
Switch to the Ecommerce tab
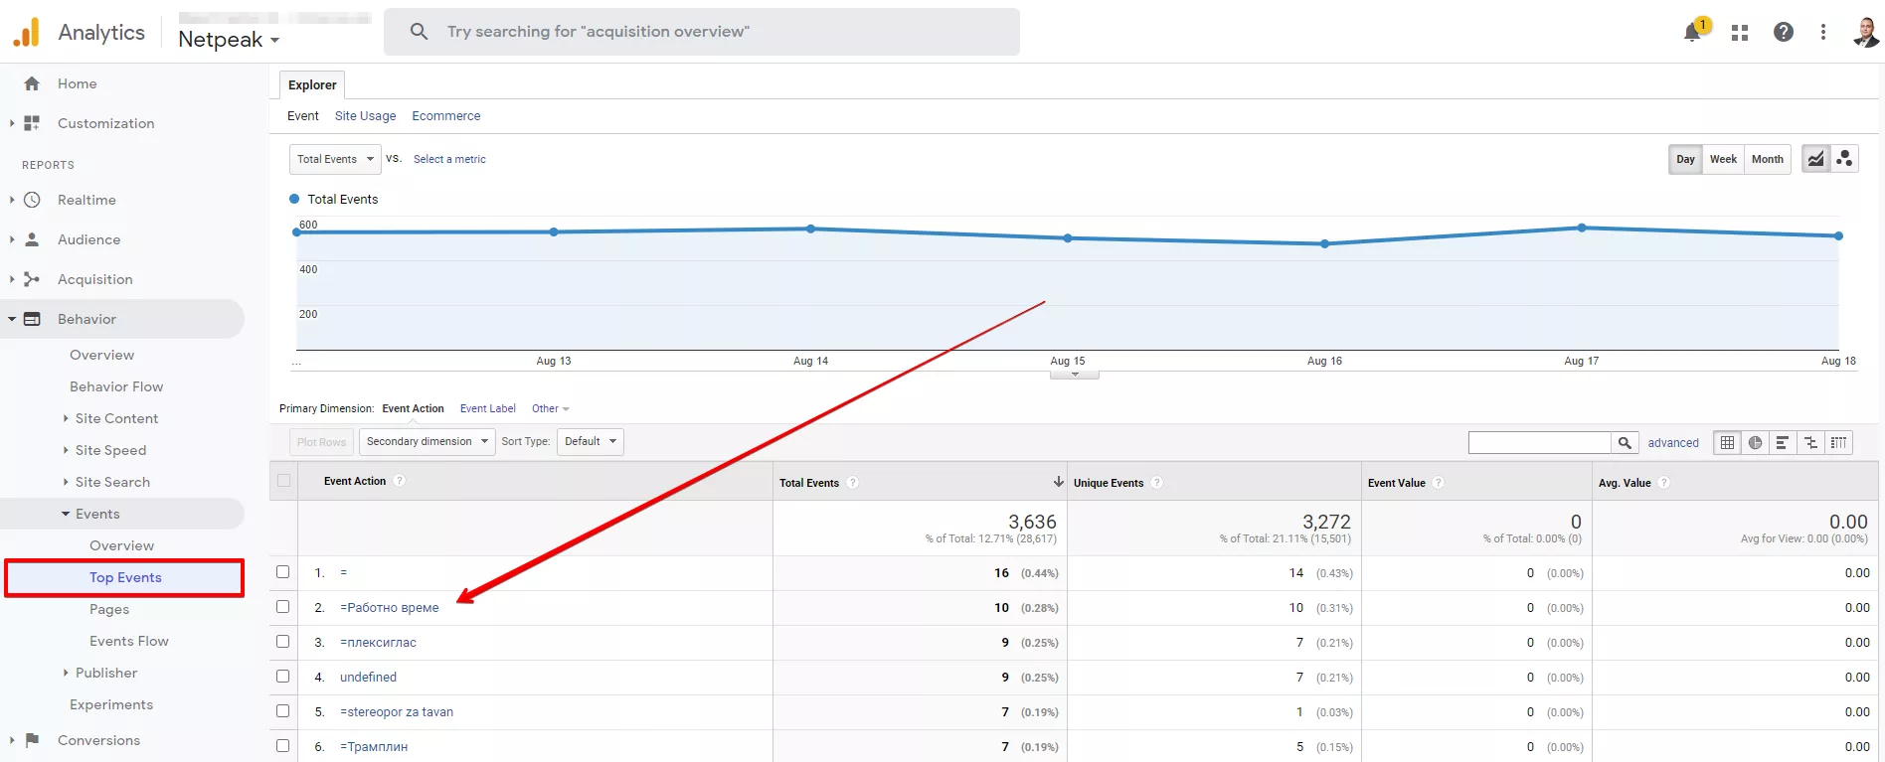(446, 116)
